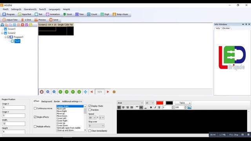Click the red X delete icon in tree toolbar
Viewport: 251px width, 141px height.
23,25
